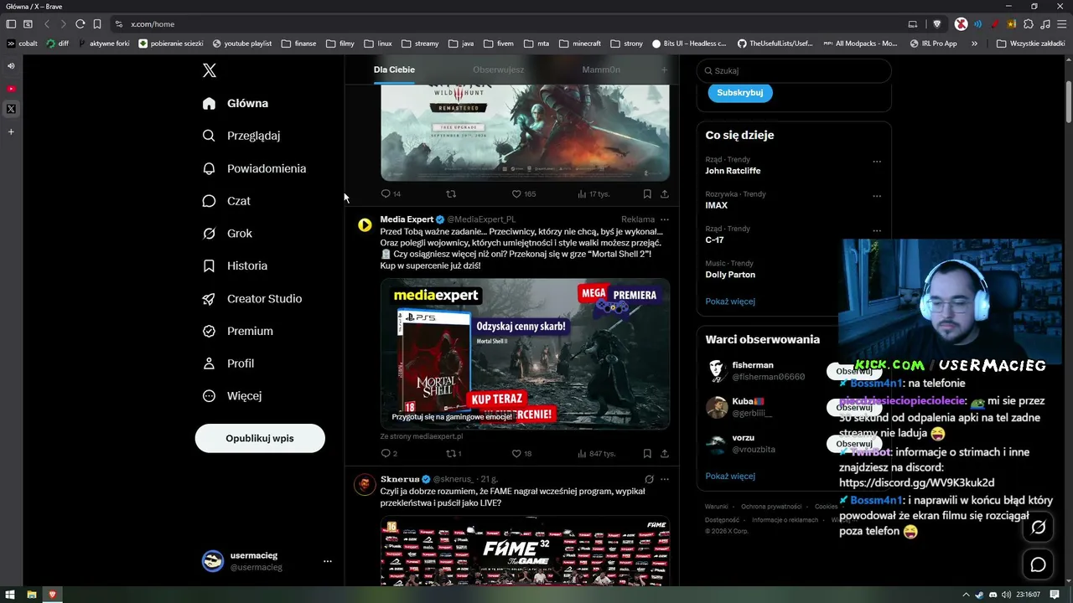Expand the Więcej menu

232,396
